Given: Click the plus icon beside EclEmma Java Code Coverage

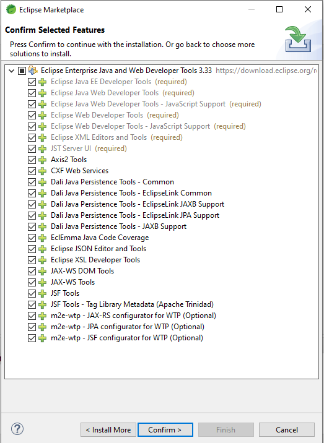Looking at the screenshot, I should [43, 238].
